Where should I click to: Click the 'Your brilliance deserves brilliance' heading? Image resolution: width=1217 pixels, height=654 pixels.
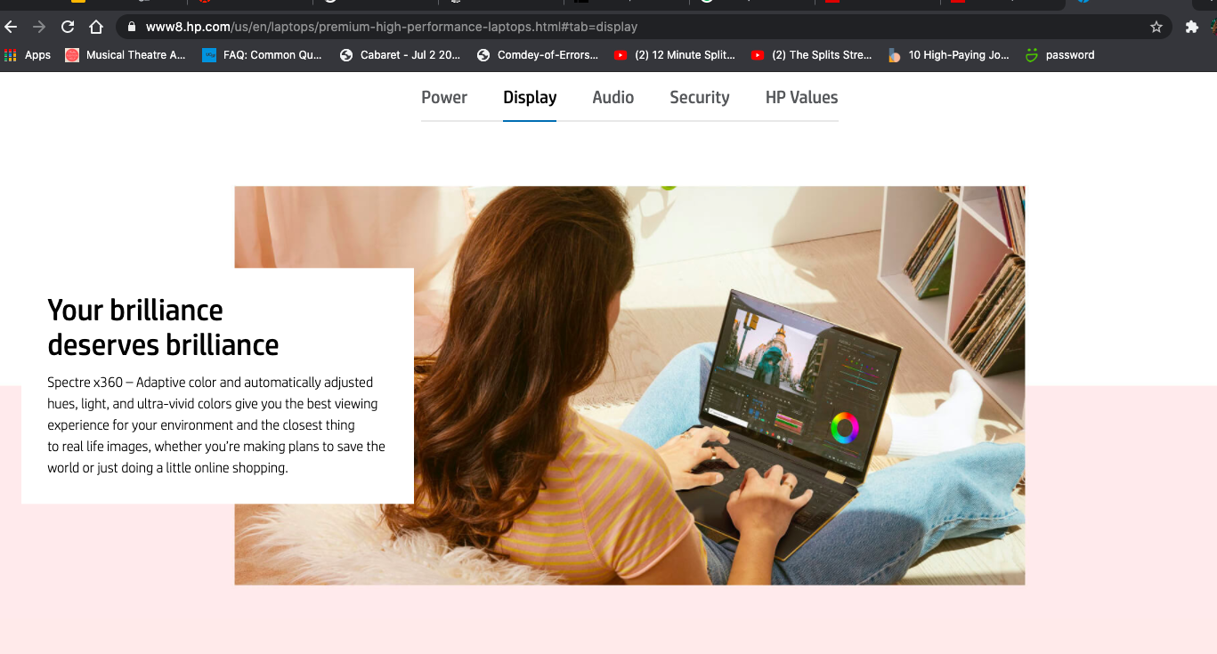pyautogui.click(x=163, y=327)
